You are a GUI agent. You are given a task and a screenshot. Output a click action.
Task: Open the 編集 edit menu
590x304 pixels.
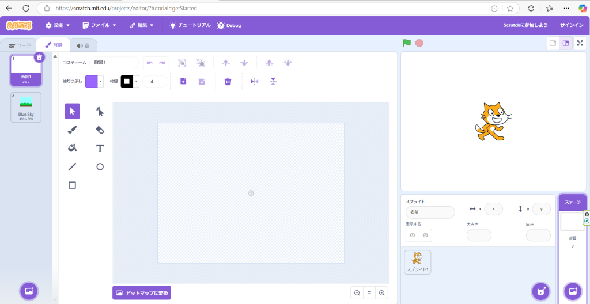(142, 25)
